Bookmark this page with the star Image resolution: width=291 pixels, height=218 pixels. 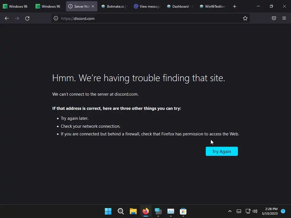pos(245,18)
